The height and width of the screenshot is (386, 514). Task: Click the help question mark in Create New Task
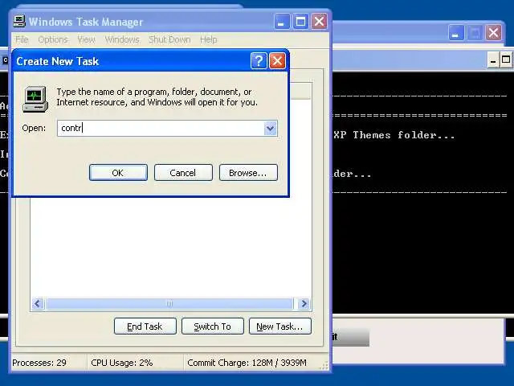coord(259,61)
